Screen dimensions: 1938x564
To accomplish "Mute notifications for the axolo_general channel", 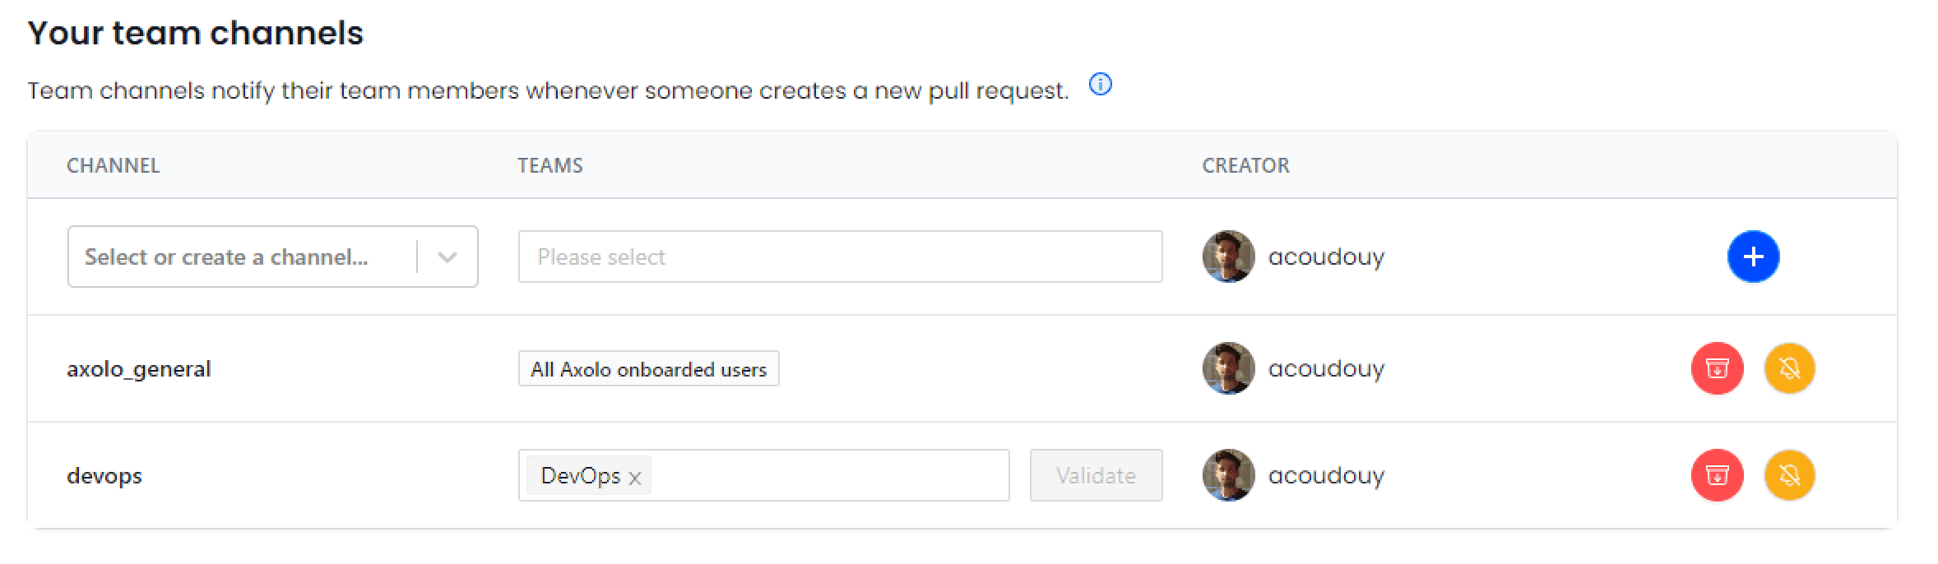I will [1789, 368].
